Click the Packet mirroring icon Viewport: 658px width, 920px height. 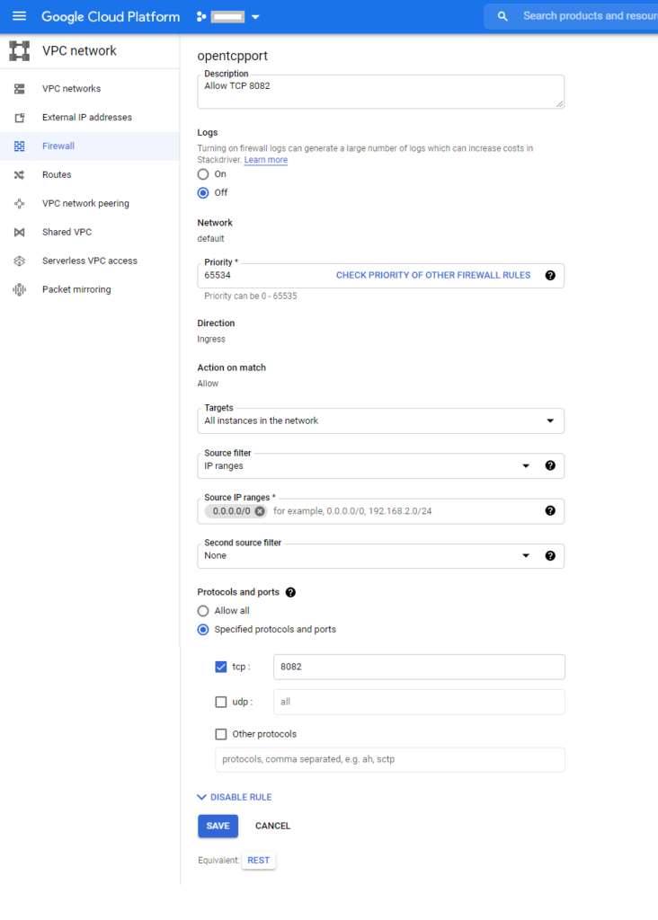tap(20, 289)
